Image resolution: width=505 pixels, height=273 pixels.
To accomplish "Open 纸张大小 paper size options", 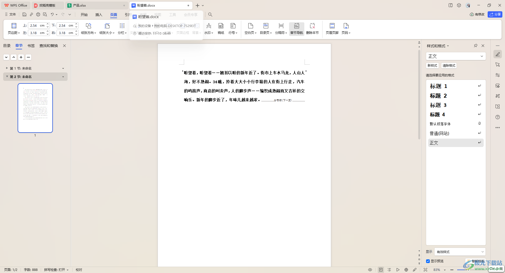I will click(x=107, y=29).
